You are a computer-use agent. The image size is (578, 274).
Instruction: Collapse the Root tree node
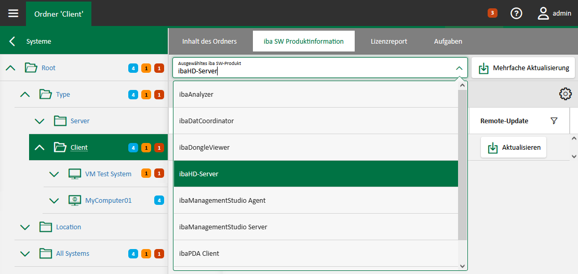point(11,68)
